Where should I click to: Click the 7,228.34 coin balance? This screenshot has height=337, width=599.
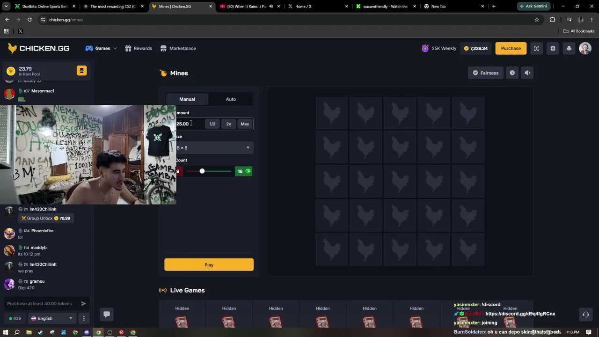pos(476,48)
